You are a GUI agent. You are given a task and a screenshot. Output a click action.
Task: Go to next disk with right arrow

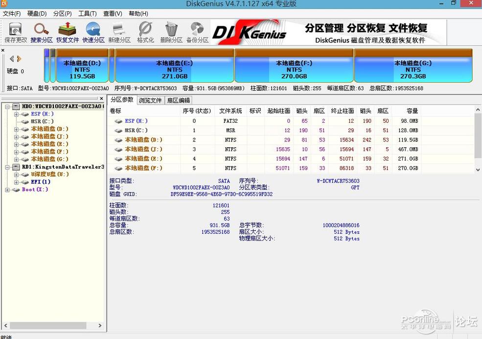[x=19, y=59]
